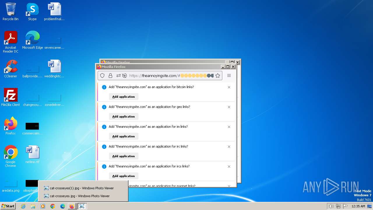Click the info icon on ircs notification
The height and width of the screenshot is (210, 373).
pyautogui.click(x=104, y=167)
